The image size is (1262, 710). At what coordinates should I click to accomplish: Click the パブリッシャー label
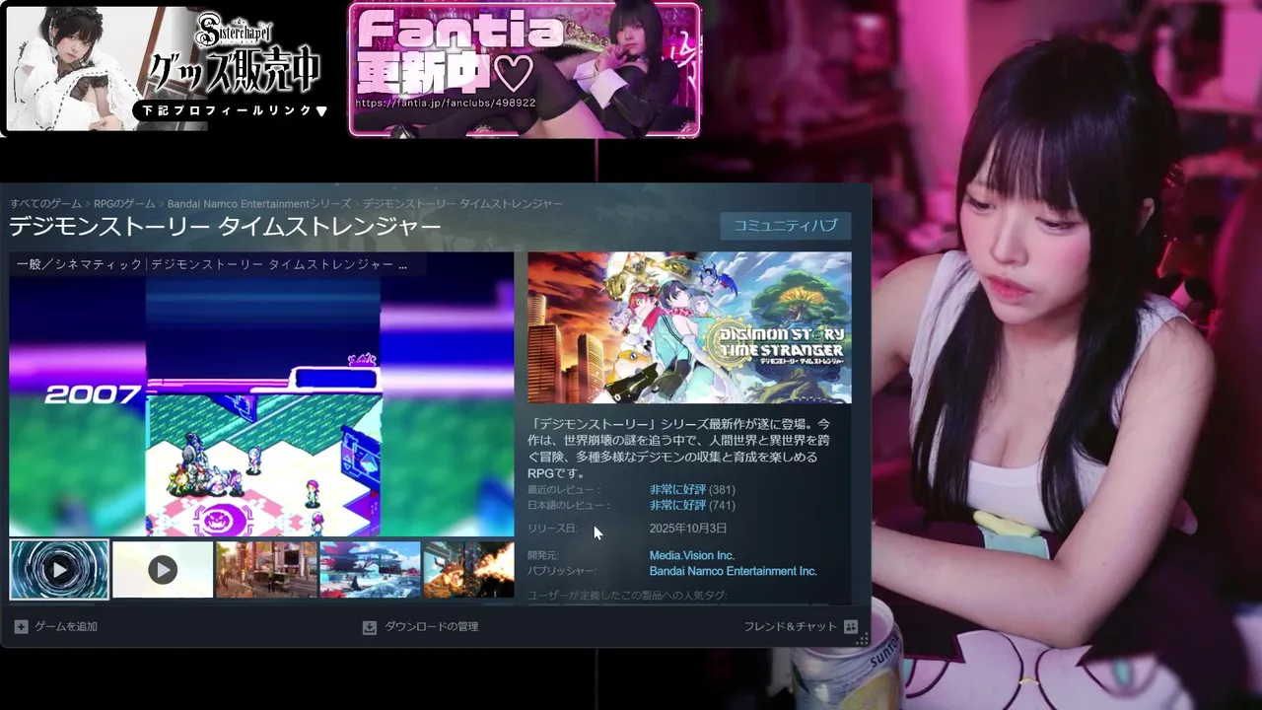point(561,572)
